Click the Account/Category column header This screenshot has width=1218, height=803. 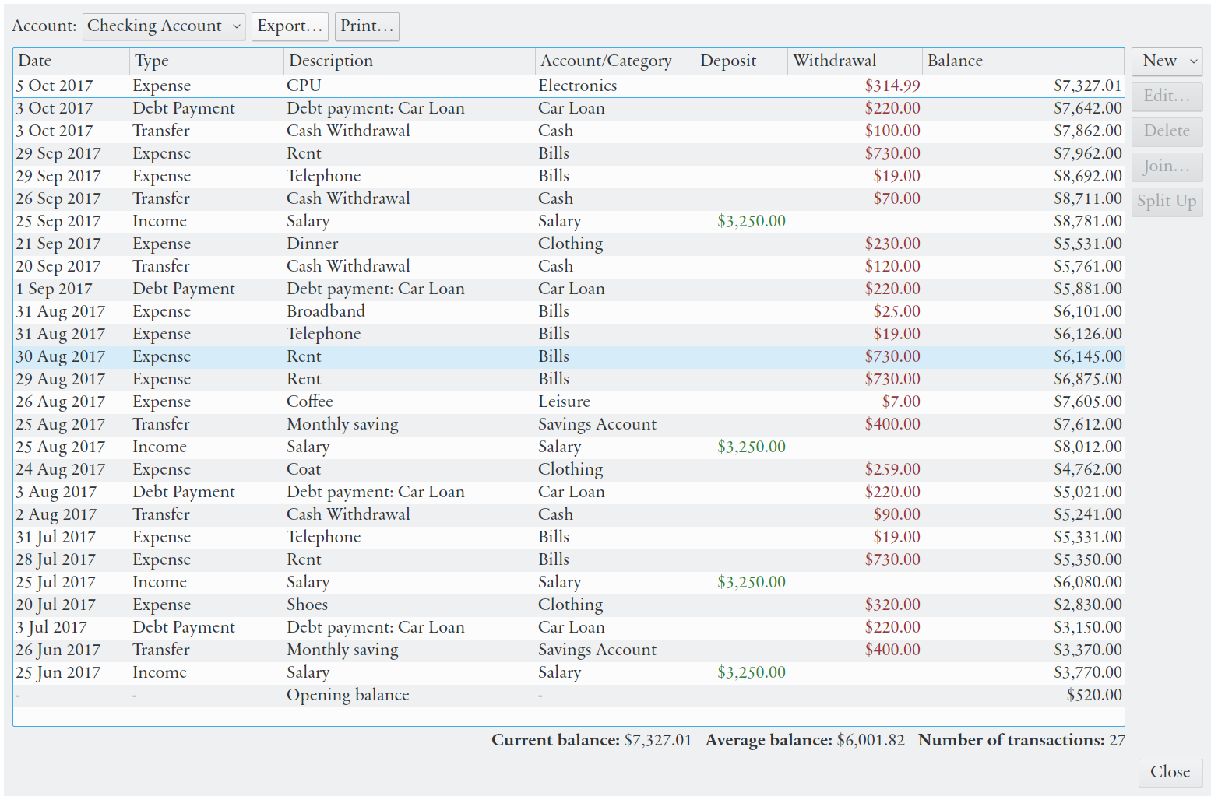[x=614, y=61]
